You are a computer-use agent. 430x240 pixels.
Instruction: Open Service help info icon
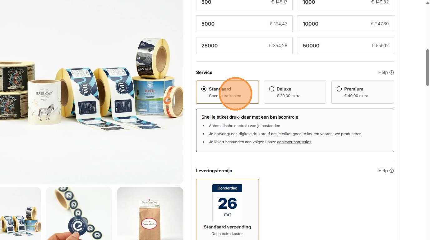392,72
